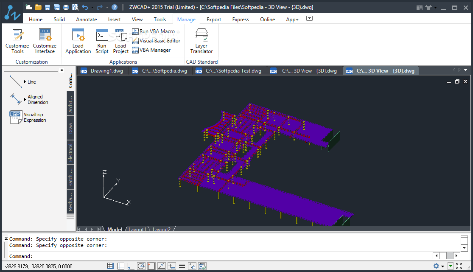Switch to the Softpedia Test.dwg document tab
Screen dimensions: 473x272
[229, 71]
